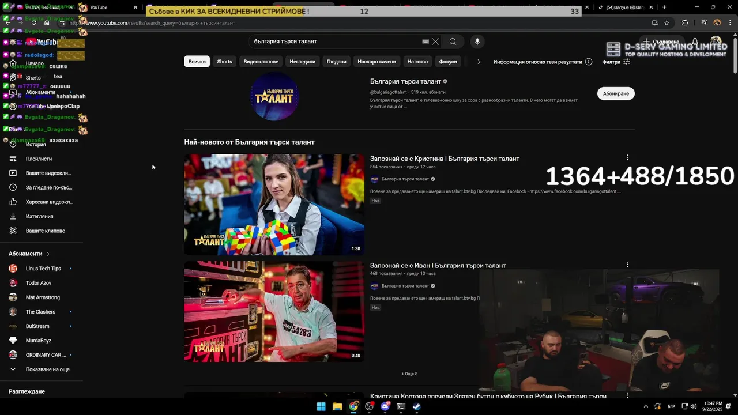Switch to the ssanyue TikTok browser tab
The height and width of the screenshot is (415, 738).
coord(626,7)
